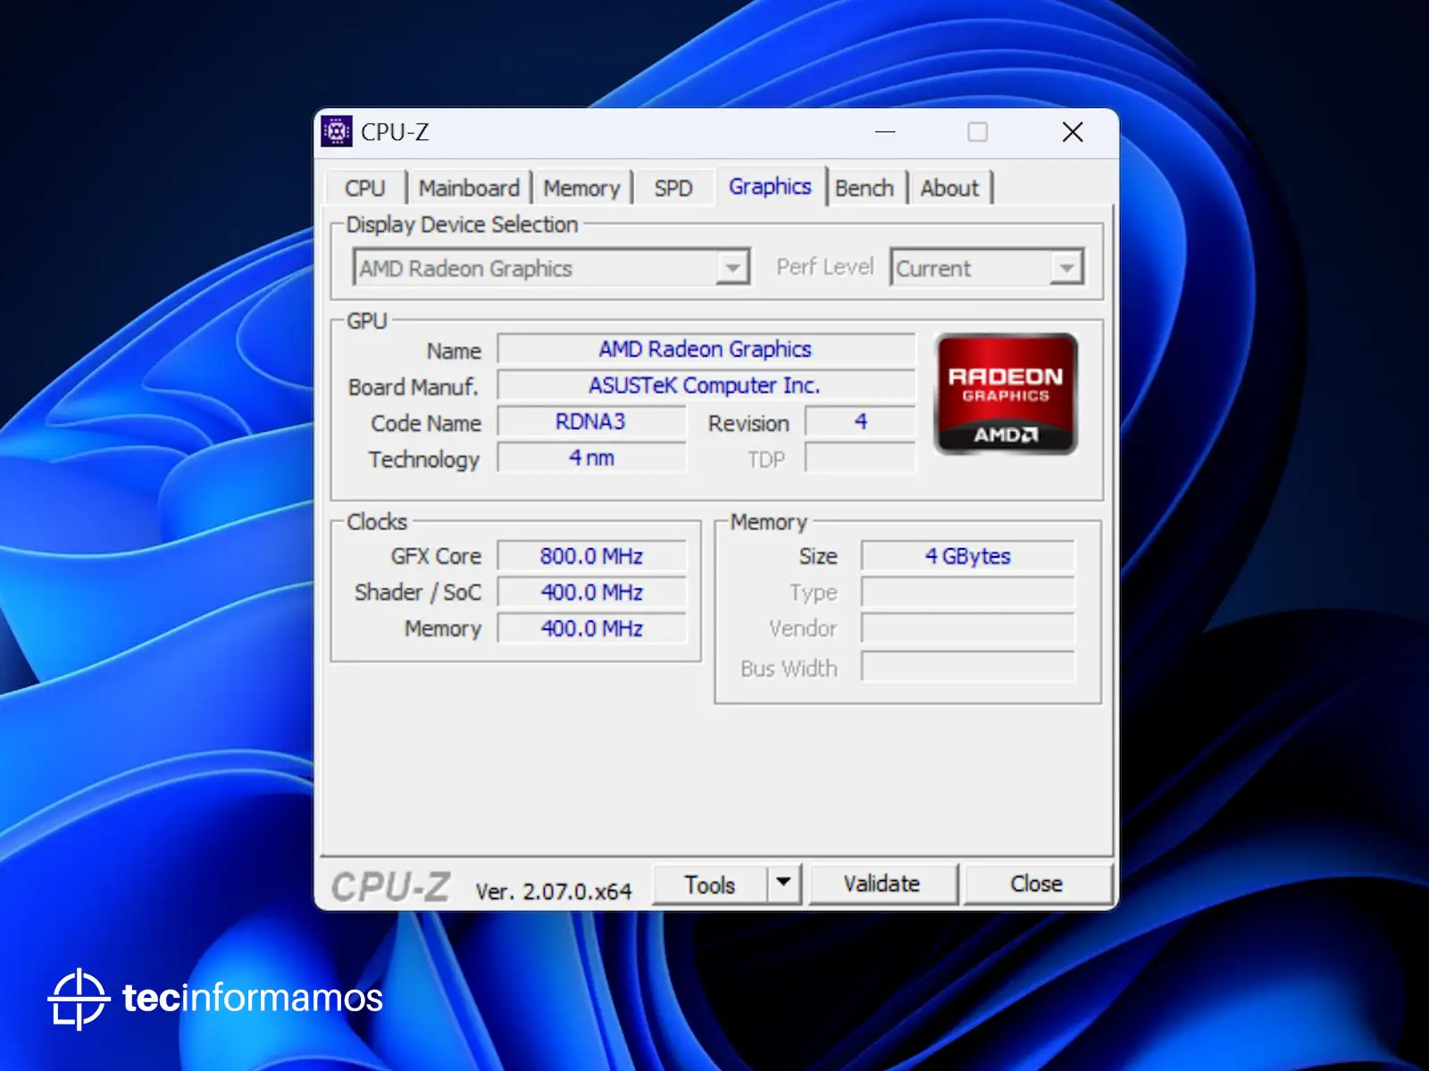The image size is (1429, 1071).
Task: Close the CPU-Z window with X
Action: pos(1073,132)
